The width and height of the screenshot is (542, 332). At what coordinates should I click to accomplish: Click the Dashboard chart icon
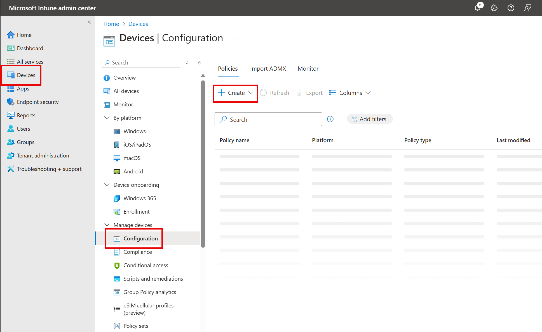click(x=11, y=48)
